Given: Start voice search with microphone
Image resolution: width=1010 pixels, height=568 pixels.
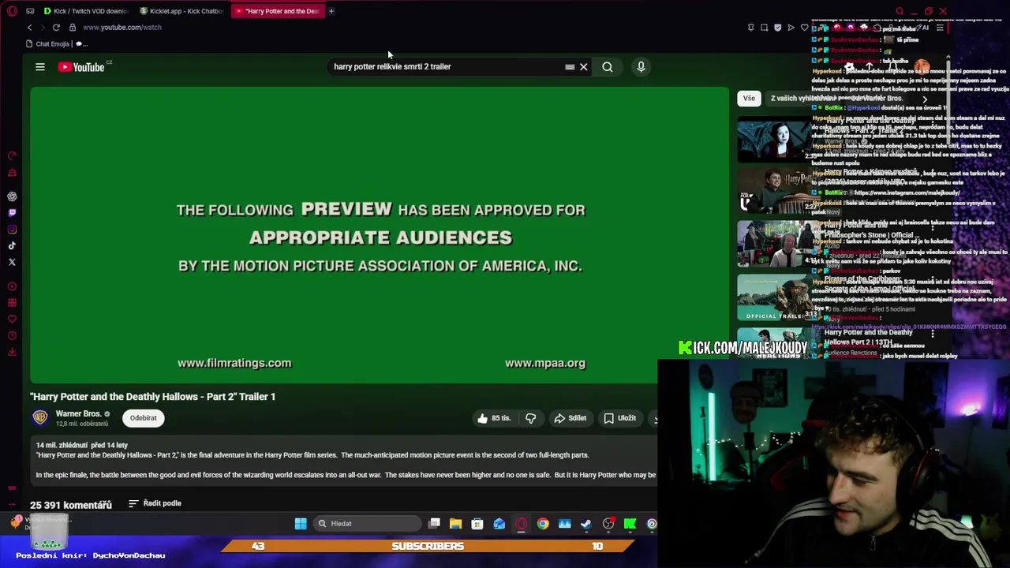Looking at the screenshot, I should coord(641,67).
